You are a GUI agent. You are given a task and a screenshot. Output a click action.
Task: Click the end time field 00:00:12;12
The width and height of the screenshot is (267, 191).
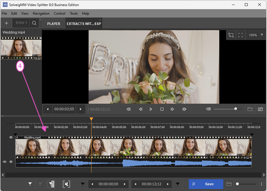152,184
